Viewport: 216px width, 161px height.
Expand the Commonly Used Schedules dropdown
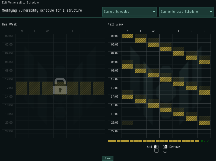186,12
